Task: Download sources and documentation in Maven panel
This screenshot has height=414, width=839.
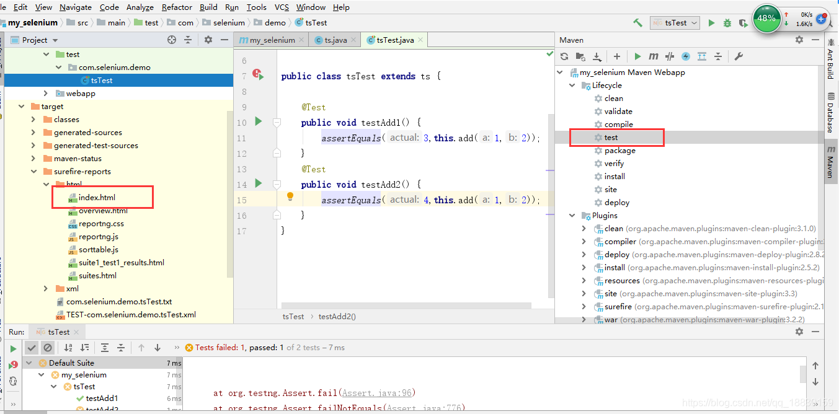Action: [597, 56]
